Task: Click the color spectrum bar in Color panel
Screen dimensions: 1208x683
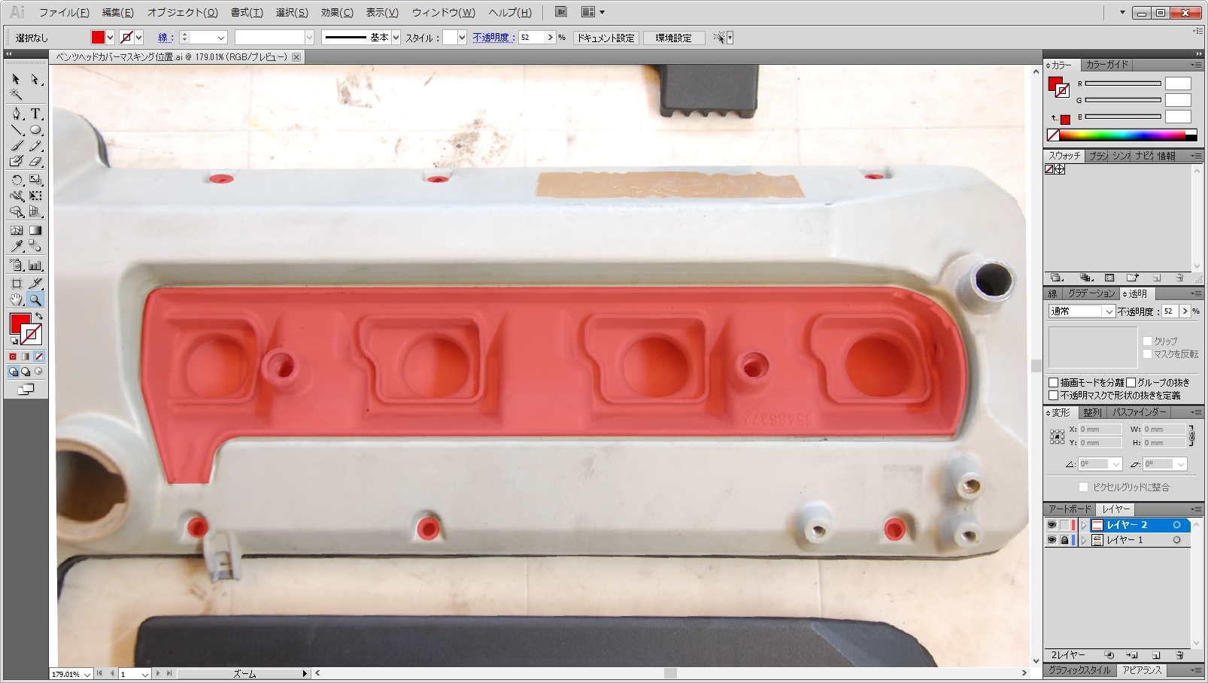Action: pyautogui.click(x=1121, y=135)
